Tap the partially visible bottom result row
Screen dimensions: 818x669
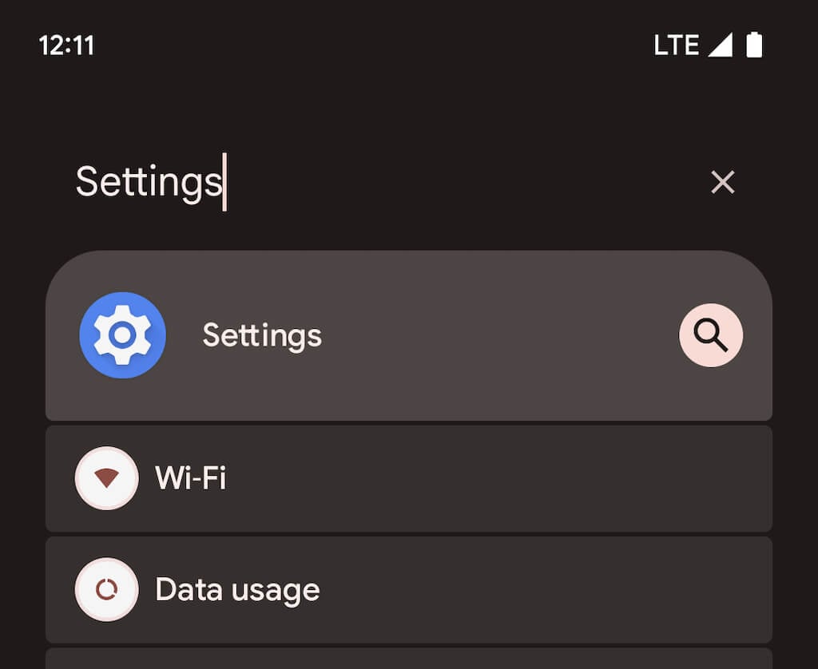[409, 659]
